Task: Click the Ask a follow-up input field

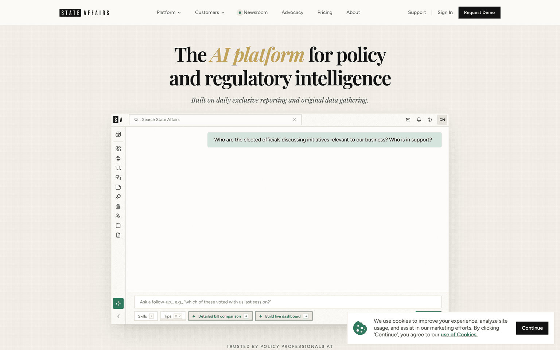Action: point(288,302)
